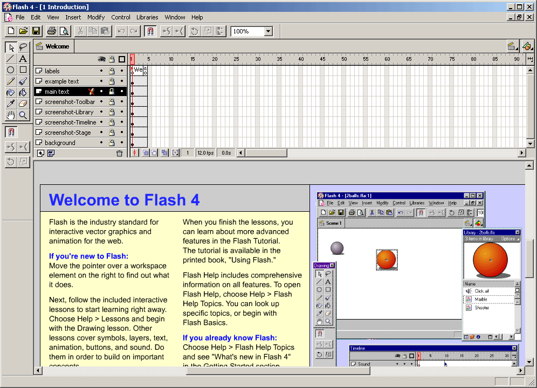537x388 pixels.
Task: Select the screenshot-Library layer
Action: [x=69, y=112]
